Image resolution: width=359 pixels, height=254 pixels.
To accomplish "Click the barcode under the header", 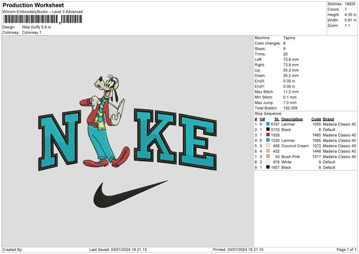I will (x=42, y=19).
